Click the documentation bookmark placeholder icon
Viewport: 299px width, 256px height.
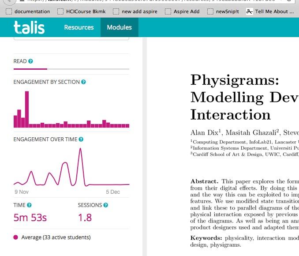[9, 11]
